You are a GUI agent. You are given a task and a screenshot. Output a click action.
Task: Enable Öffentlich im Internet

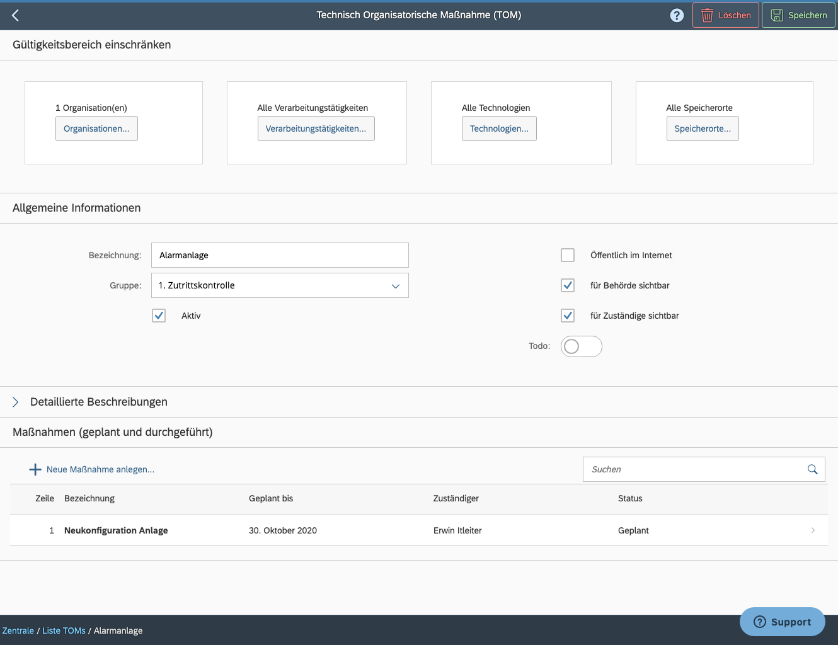coord(567,255)
